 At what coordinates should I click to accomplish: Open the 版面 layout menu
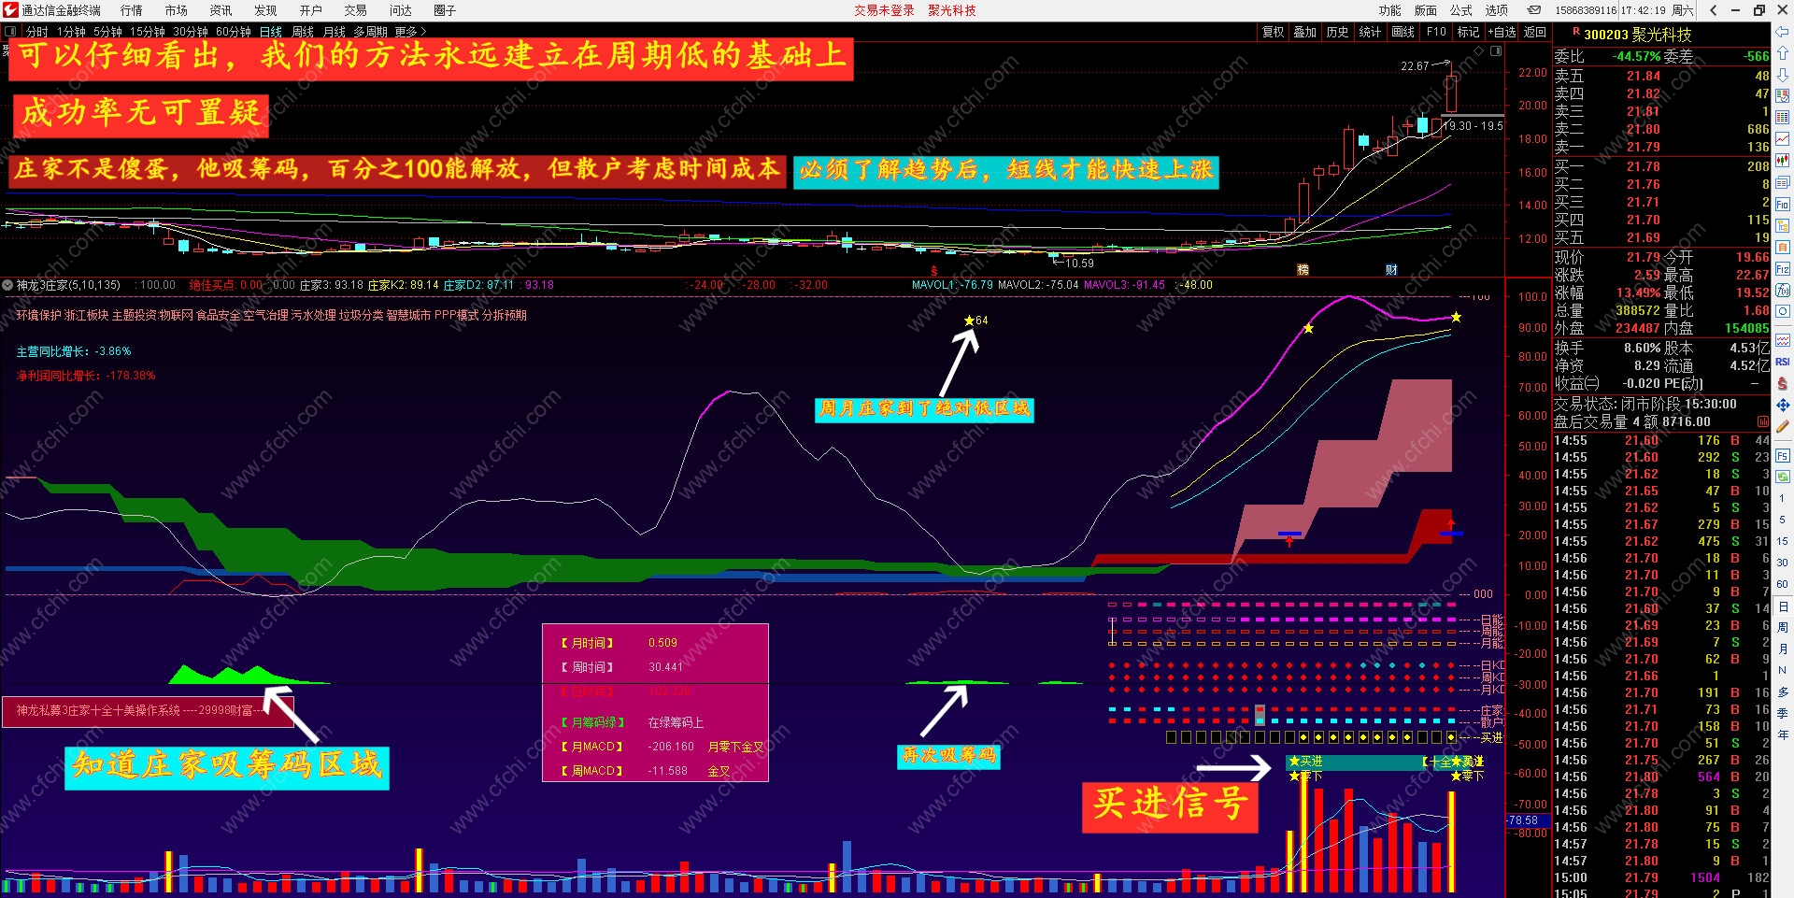coord(1425,10)
